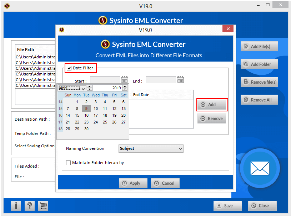Image resolution: width=291 pixels, height=216 pixels.
Task: Select April 9 highlighted in calendar
Action: [86, 109]
